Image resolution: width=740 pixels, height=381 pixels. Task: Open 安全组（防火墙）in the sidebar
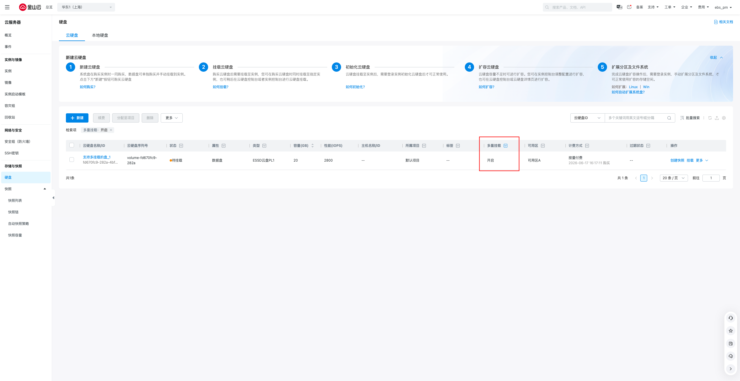[17, 142]
